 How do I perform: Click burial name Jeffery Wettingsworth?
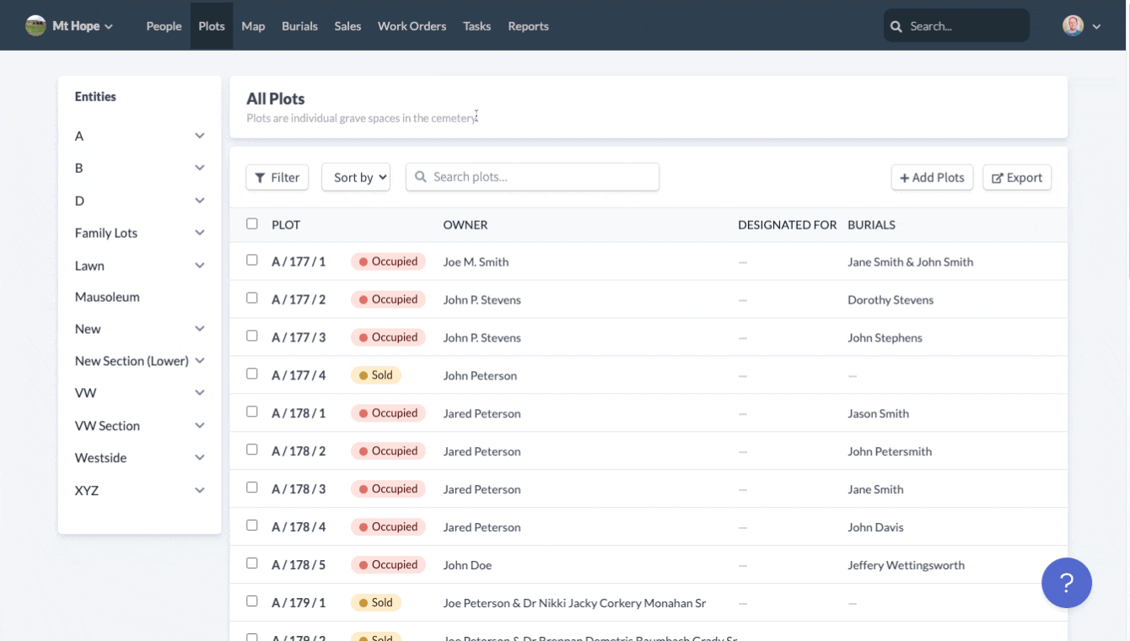click(x=906, y=565)
